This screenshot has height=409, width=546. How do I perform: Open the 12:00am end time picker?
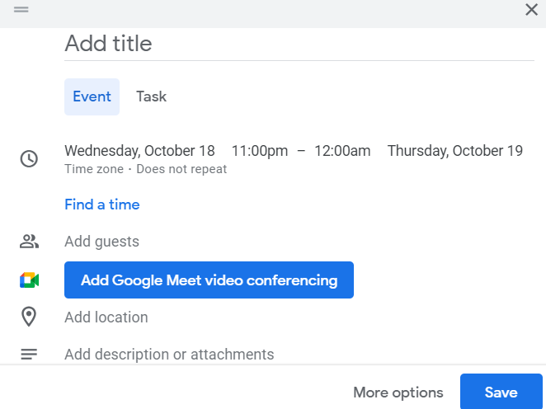coord(342,151)
